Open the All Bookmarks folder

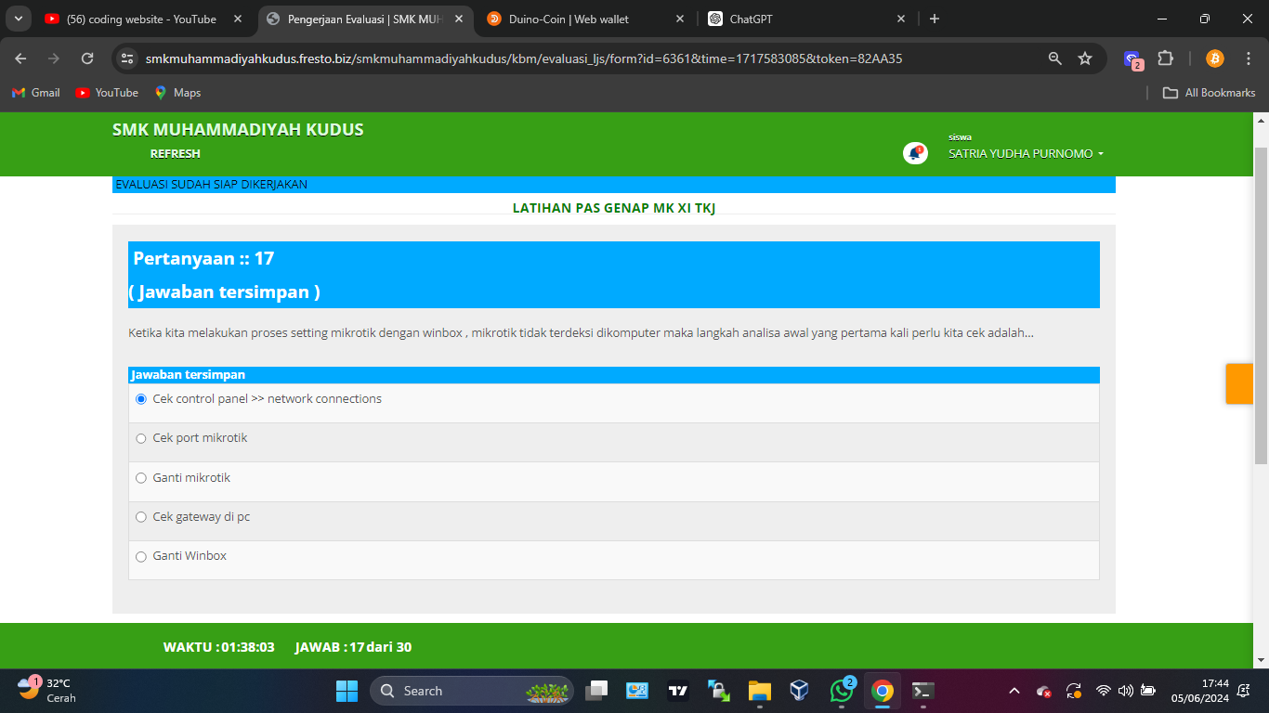click(x=1210, y=93)
